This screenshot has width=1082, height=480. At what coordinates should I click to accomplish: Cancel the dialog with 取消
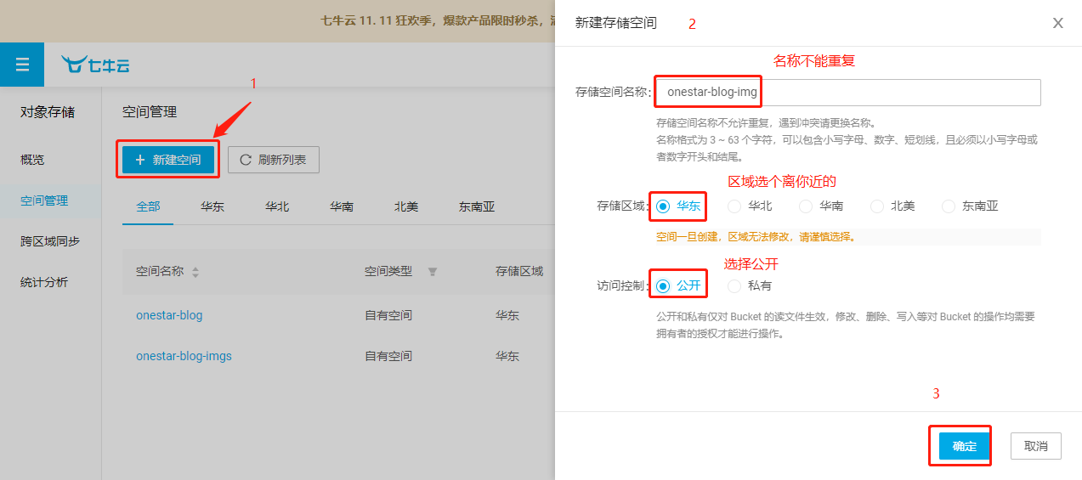click(1035, 446)
